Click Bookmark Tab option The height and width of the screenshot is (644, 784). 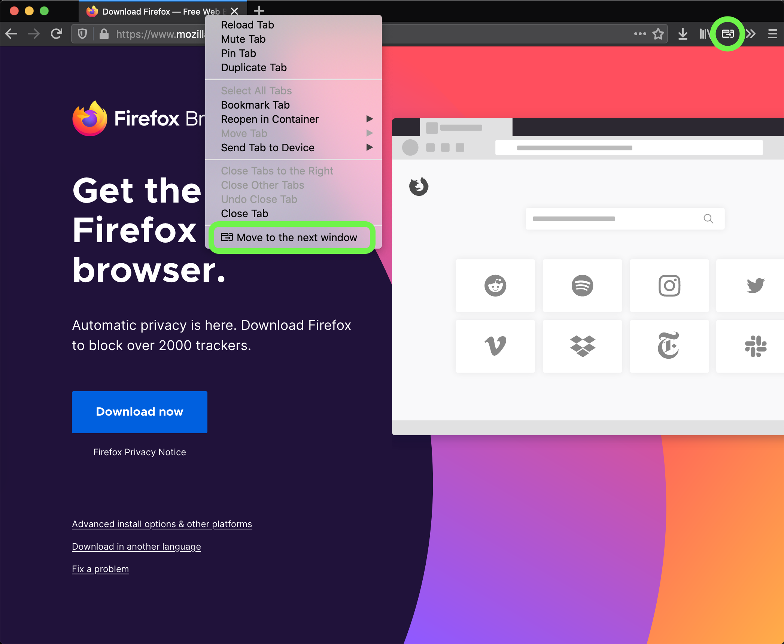pyautogui.click(x=256, y=105)
